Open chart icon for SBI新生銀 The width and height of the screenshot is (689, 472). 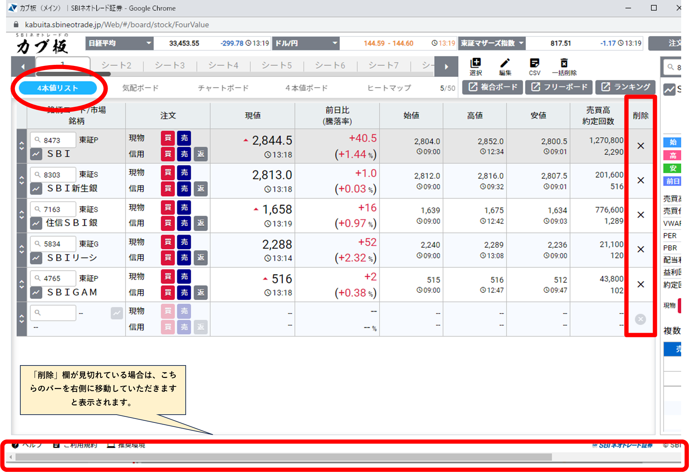[x=36, y=188]
